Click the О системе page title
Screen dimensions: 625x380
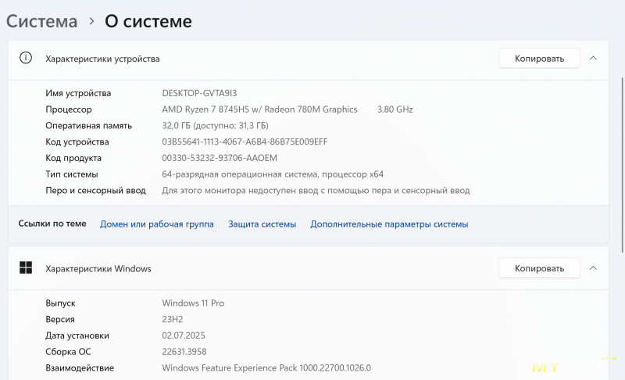(x=148, y=21)
